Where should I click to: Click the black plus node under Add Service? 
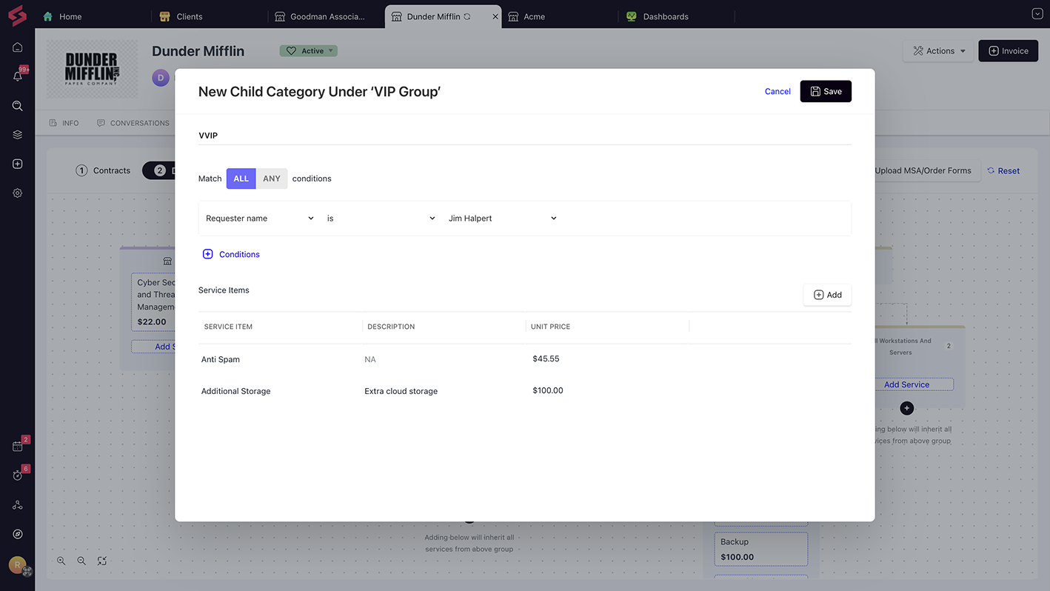click(907, 408)
